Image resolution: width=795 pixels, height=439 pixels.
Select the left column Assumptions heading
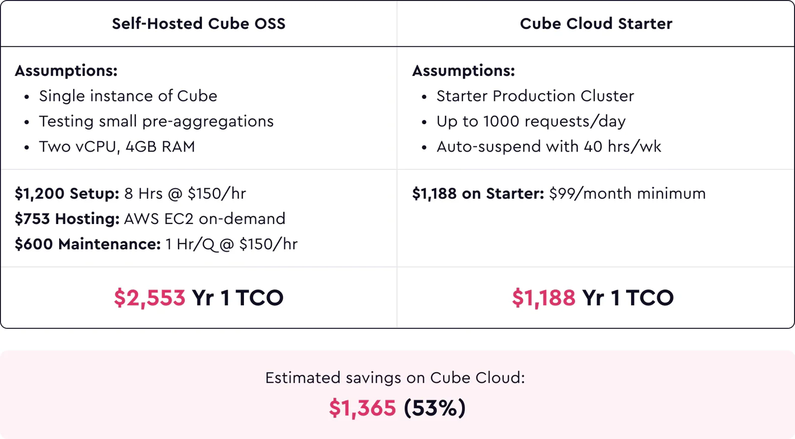(x=66, y=71)
